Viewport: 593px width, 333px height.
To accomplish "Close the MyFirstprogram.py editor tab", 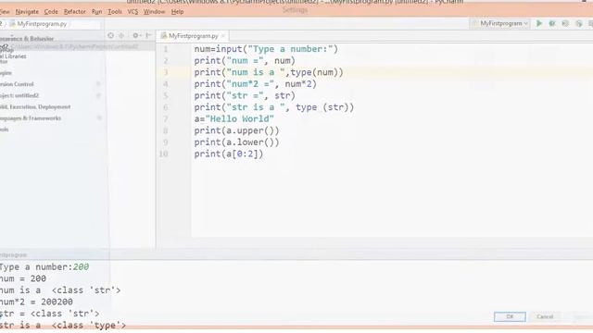I will [x=223, y=36].
